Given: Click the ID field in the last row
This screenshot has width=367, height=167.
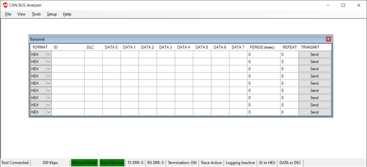Looking at the screenshot, I should point(68,112).
